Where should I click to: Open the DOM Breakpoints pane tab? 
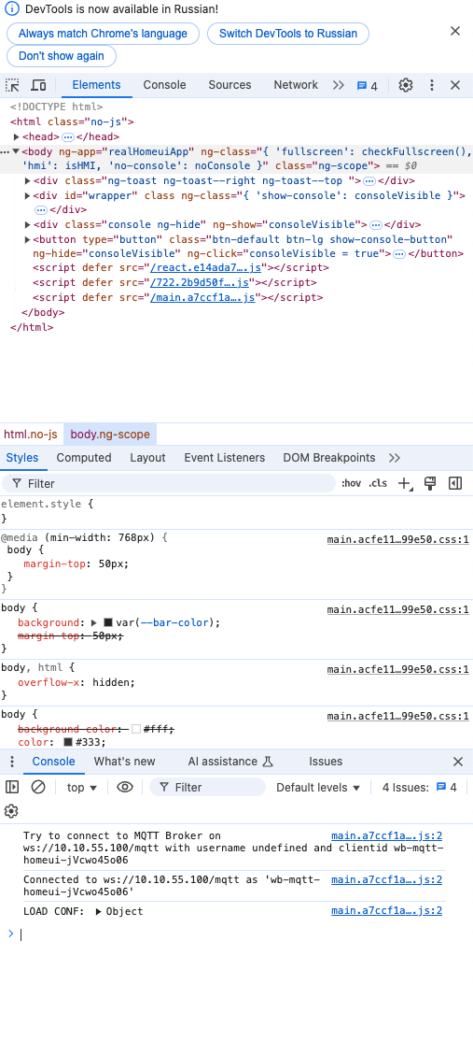[x=328, y=458]
